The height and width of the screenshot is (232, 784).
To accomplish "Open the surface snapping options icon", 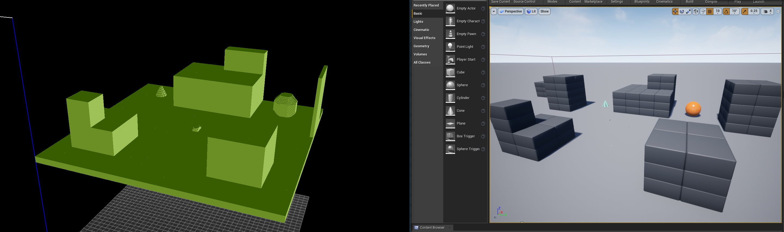I will coord(703,12).
